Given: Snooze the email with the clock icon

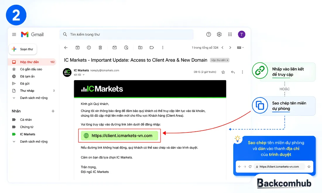Looking at the screenshot, I should 126,48.
